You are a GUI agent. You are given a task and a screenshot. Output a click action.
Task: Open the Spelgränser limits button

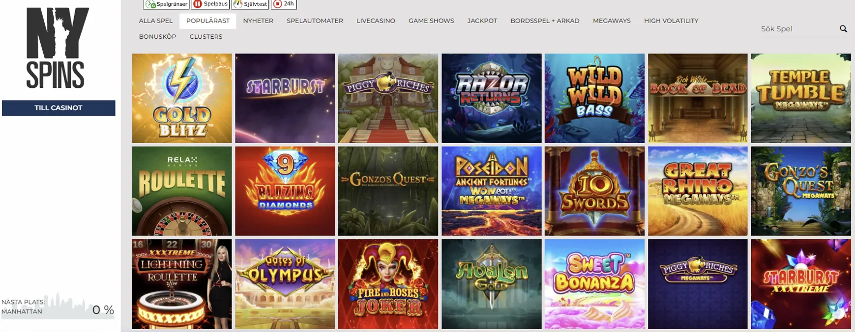[x=166, y=4]
